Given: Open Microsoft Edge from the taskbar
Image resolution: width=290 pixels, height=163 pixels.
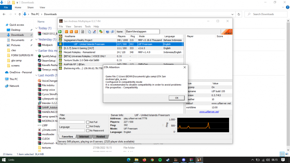Looking at the screenshot, I should [x=129, y=160].
